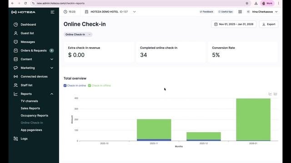Click the Useful tips button
The image size is (291, 163).
226,12
